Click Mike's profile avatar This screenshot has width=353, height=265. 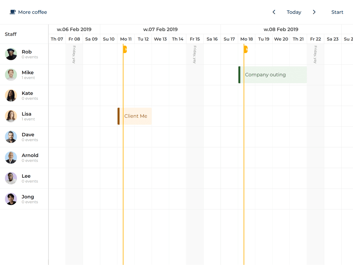11,75
